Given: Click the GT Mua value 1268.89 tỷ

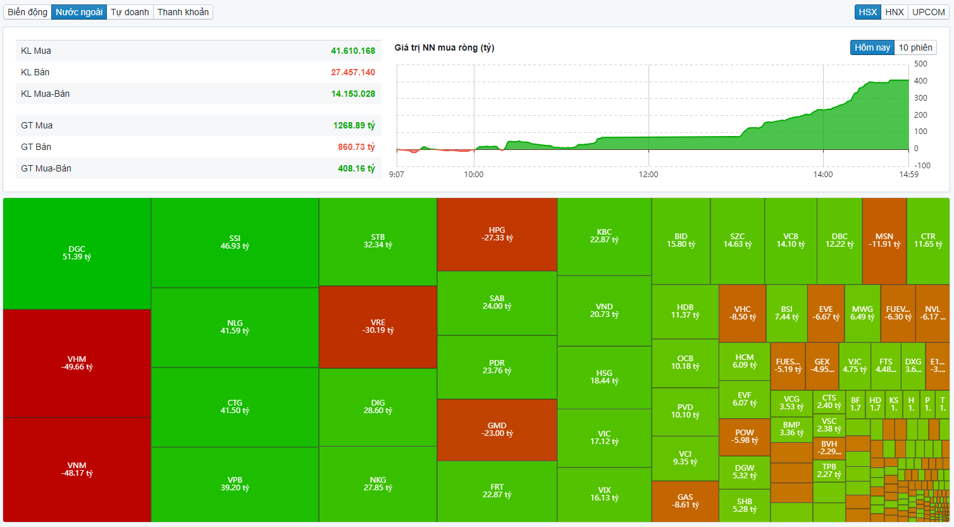Looking at the screenshot, I should pyautogui.click(x=354, y=125).
